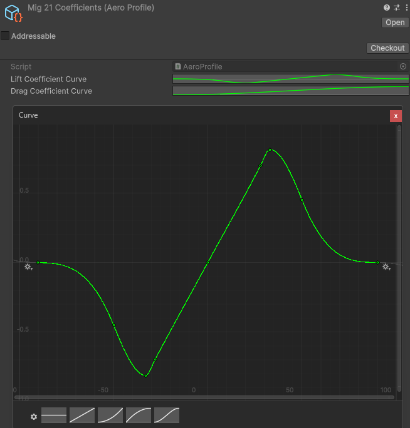The image size is (410, 428).
Task: Click the Checkout button
Action: (387, 48)
